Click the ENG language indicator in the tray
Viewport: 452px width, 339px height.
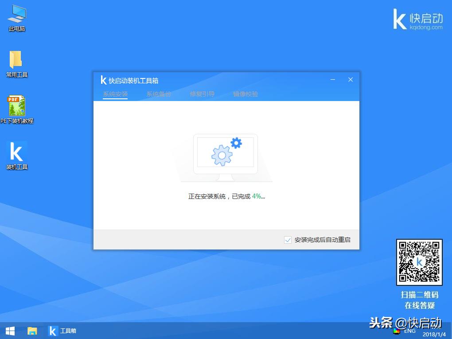point(409,331)
